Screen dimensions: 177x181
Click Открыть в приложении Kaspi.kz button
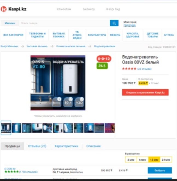pos(145,92)
